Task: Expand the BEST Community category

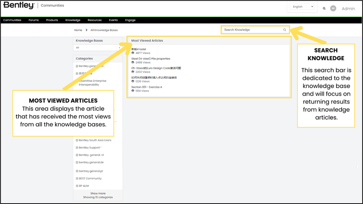Action: [77, 179]
